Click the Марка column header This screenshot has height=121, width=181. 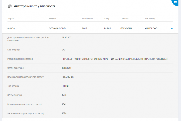(x=10, y=19)
